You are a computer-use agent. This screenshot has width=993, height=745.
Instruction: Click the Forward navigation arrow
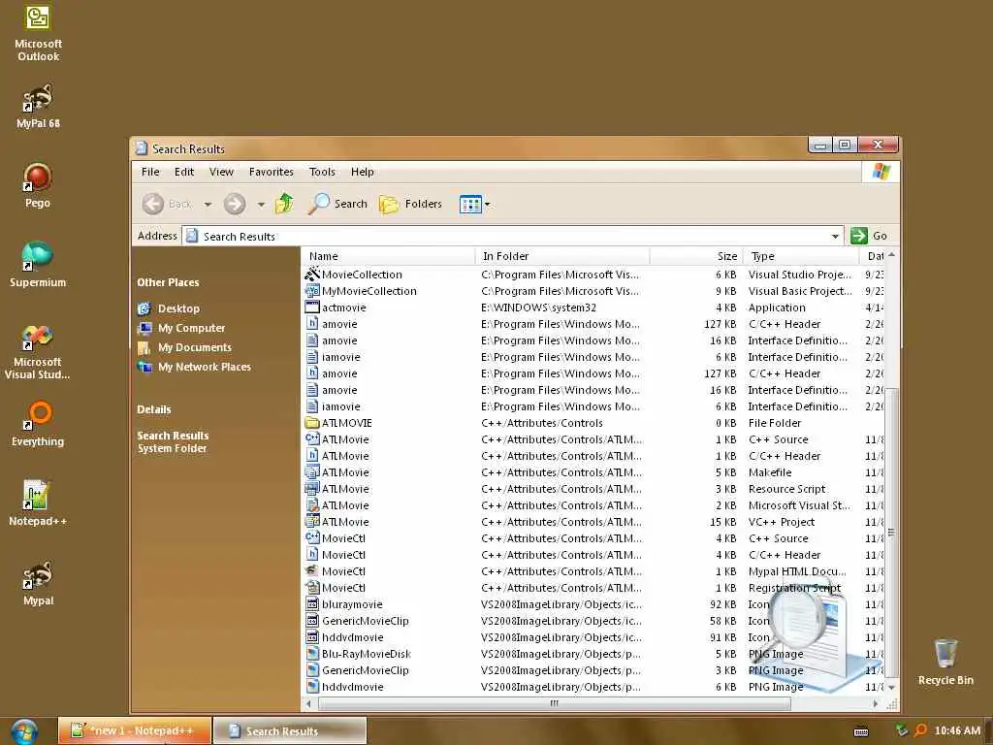pyautogui.click(x=235, y=204)
